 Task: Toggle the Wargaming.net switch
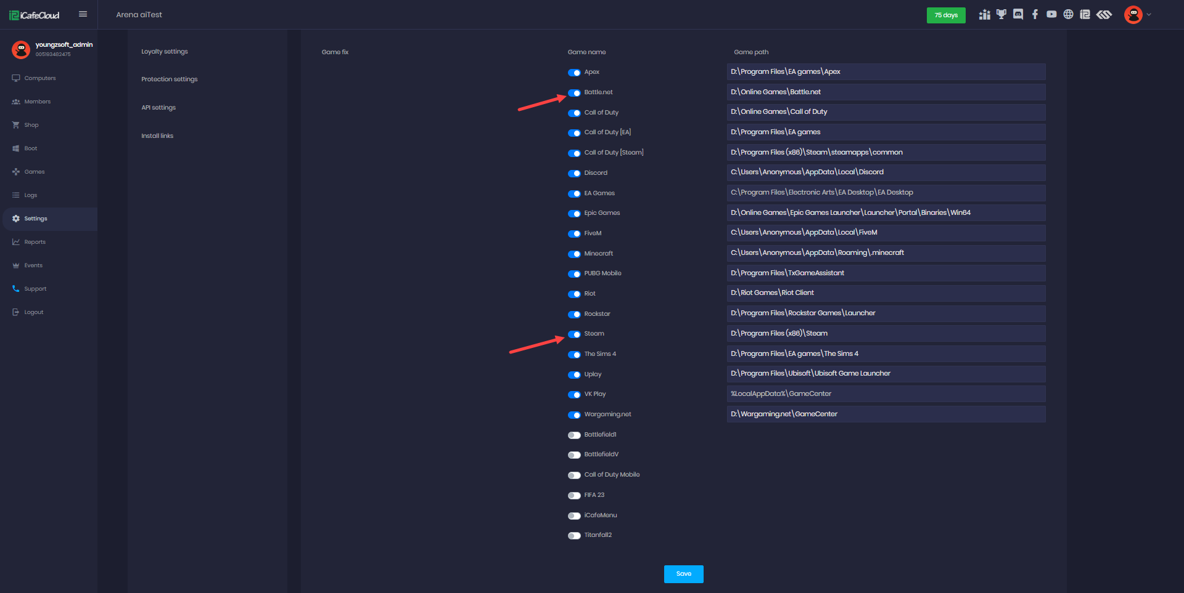pos(574,415)
